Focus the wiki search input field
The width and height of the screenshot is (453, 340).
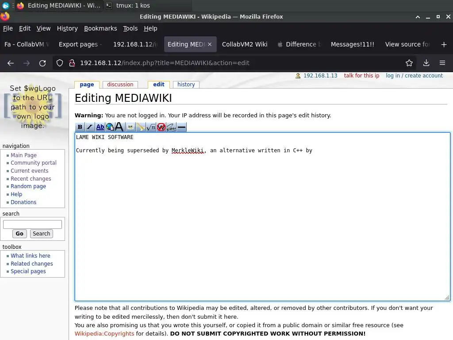[x=32, y=224]
